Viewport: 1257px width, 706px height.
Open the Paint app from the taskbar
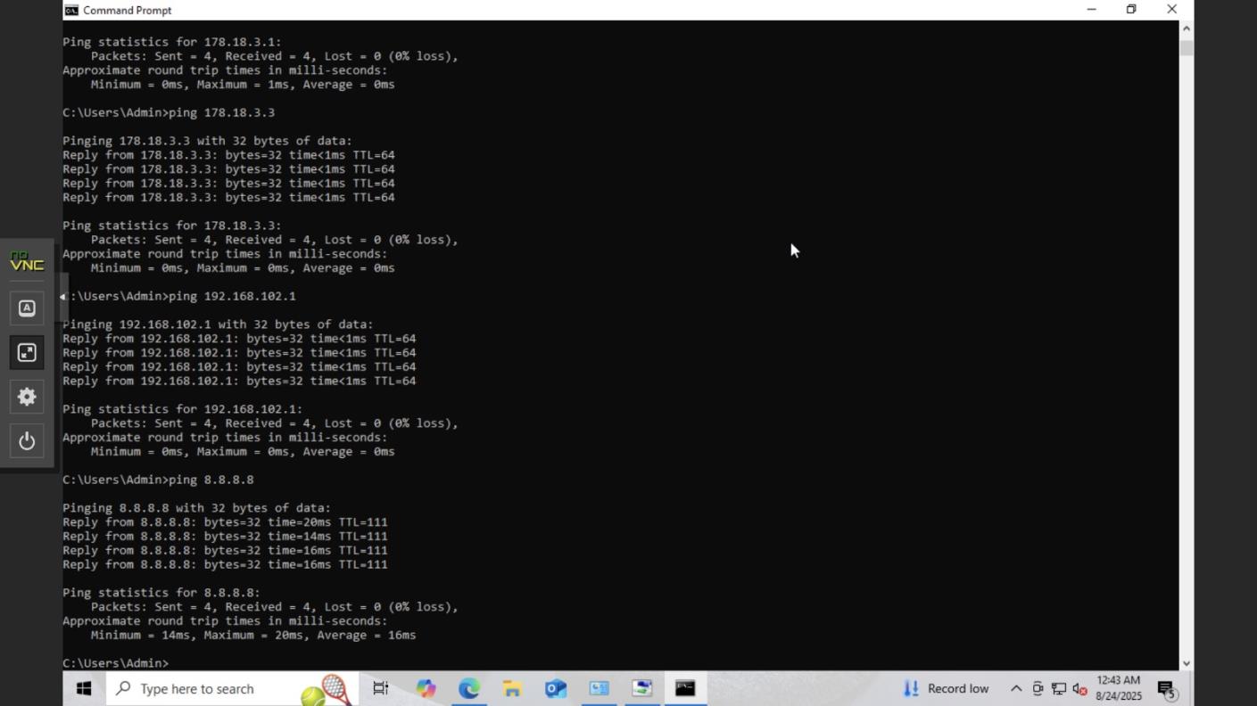(x=641, y=687)
